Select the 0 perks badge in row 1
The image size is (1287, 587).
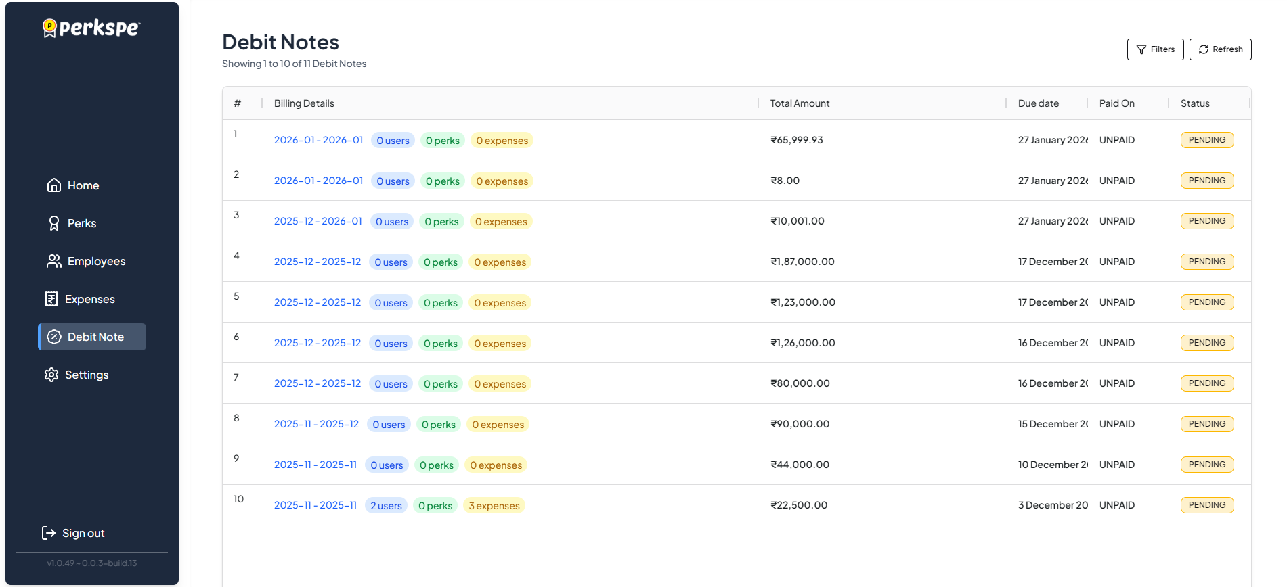coord(443,141)
